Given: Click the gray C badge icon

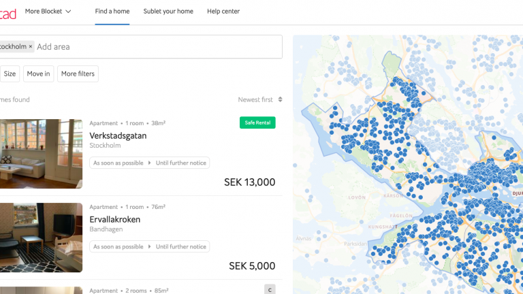Looking at the screenshot, I should tap(270, 289).
